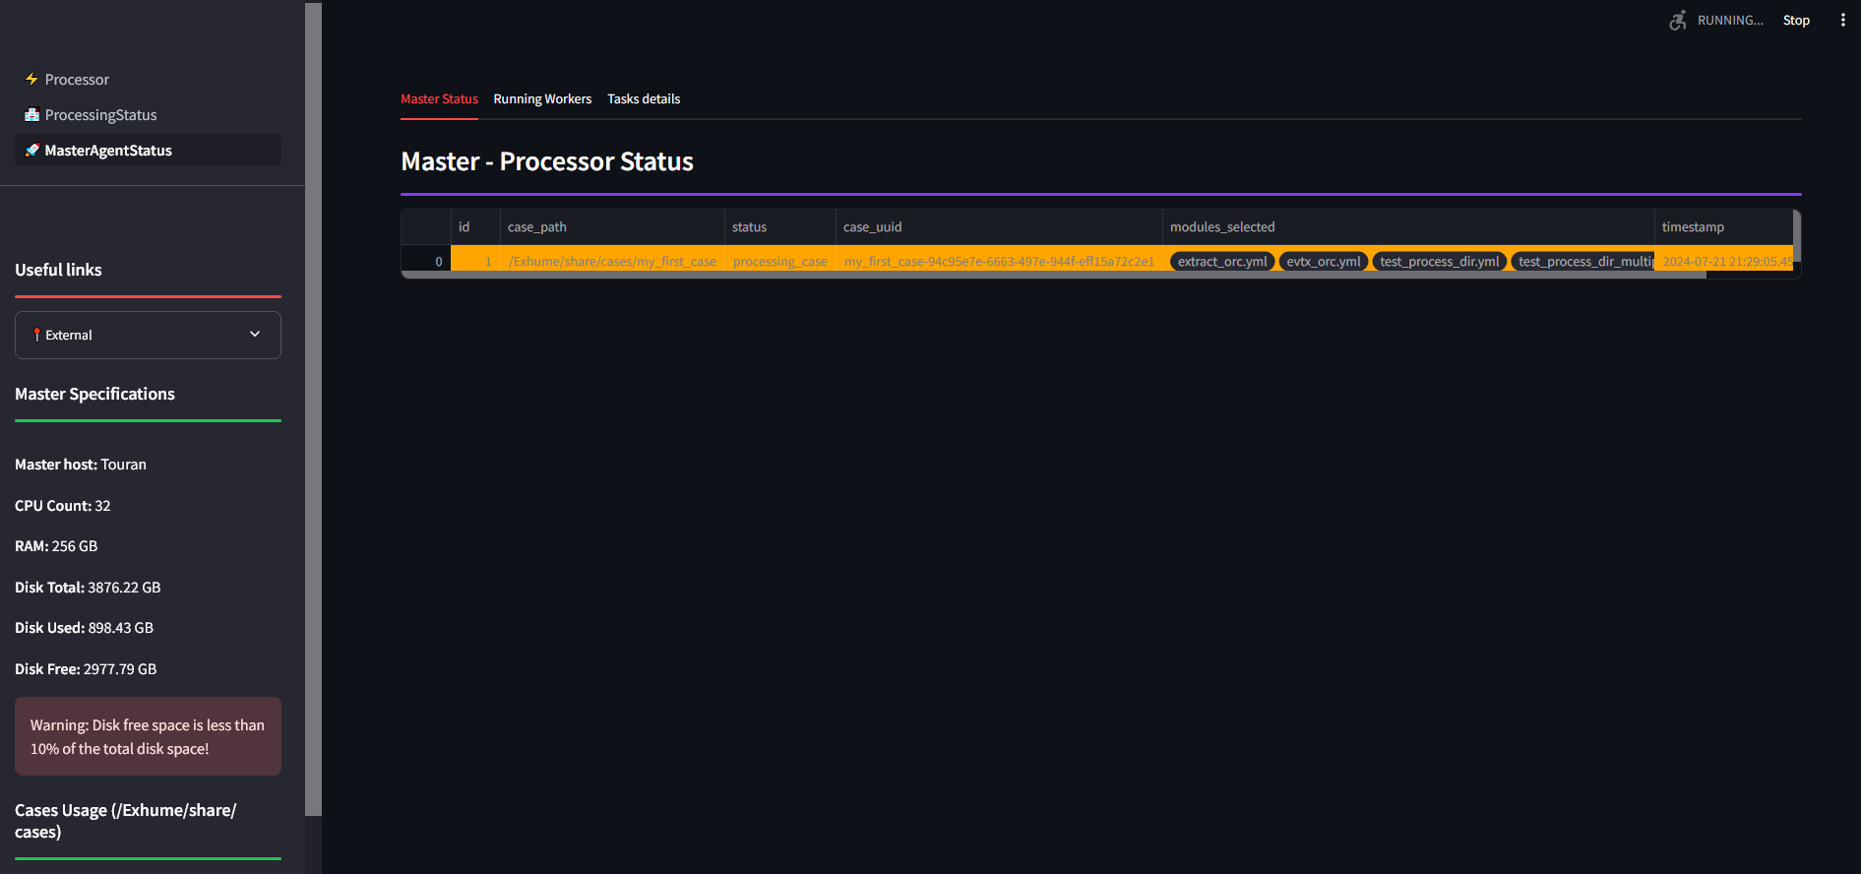Expand the External links dropdown
The width and height of the screenshot is (1861, 874).
[148, 335]
